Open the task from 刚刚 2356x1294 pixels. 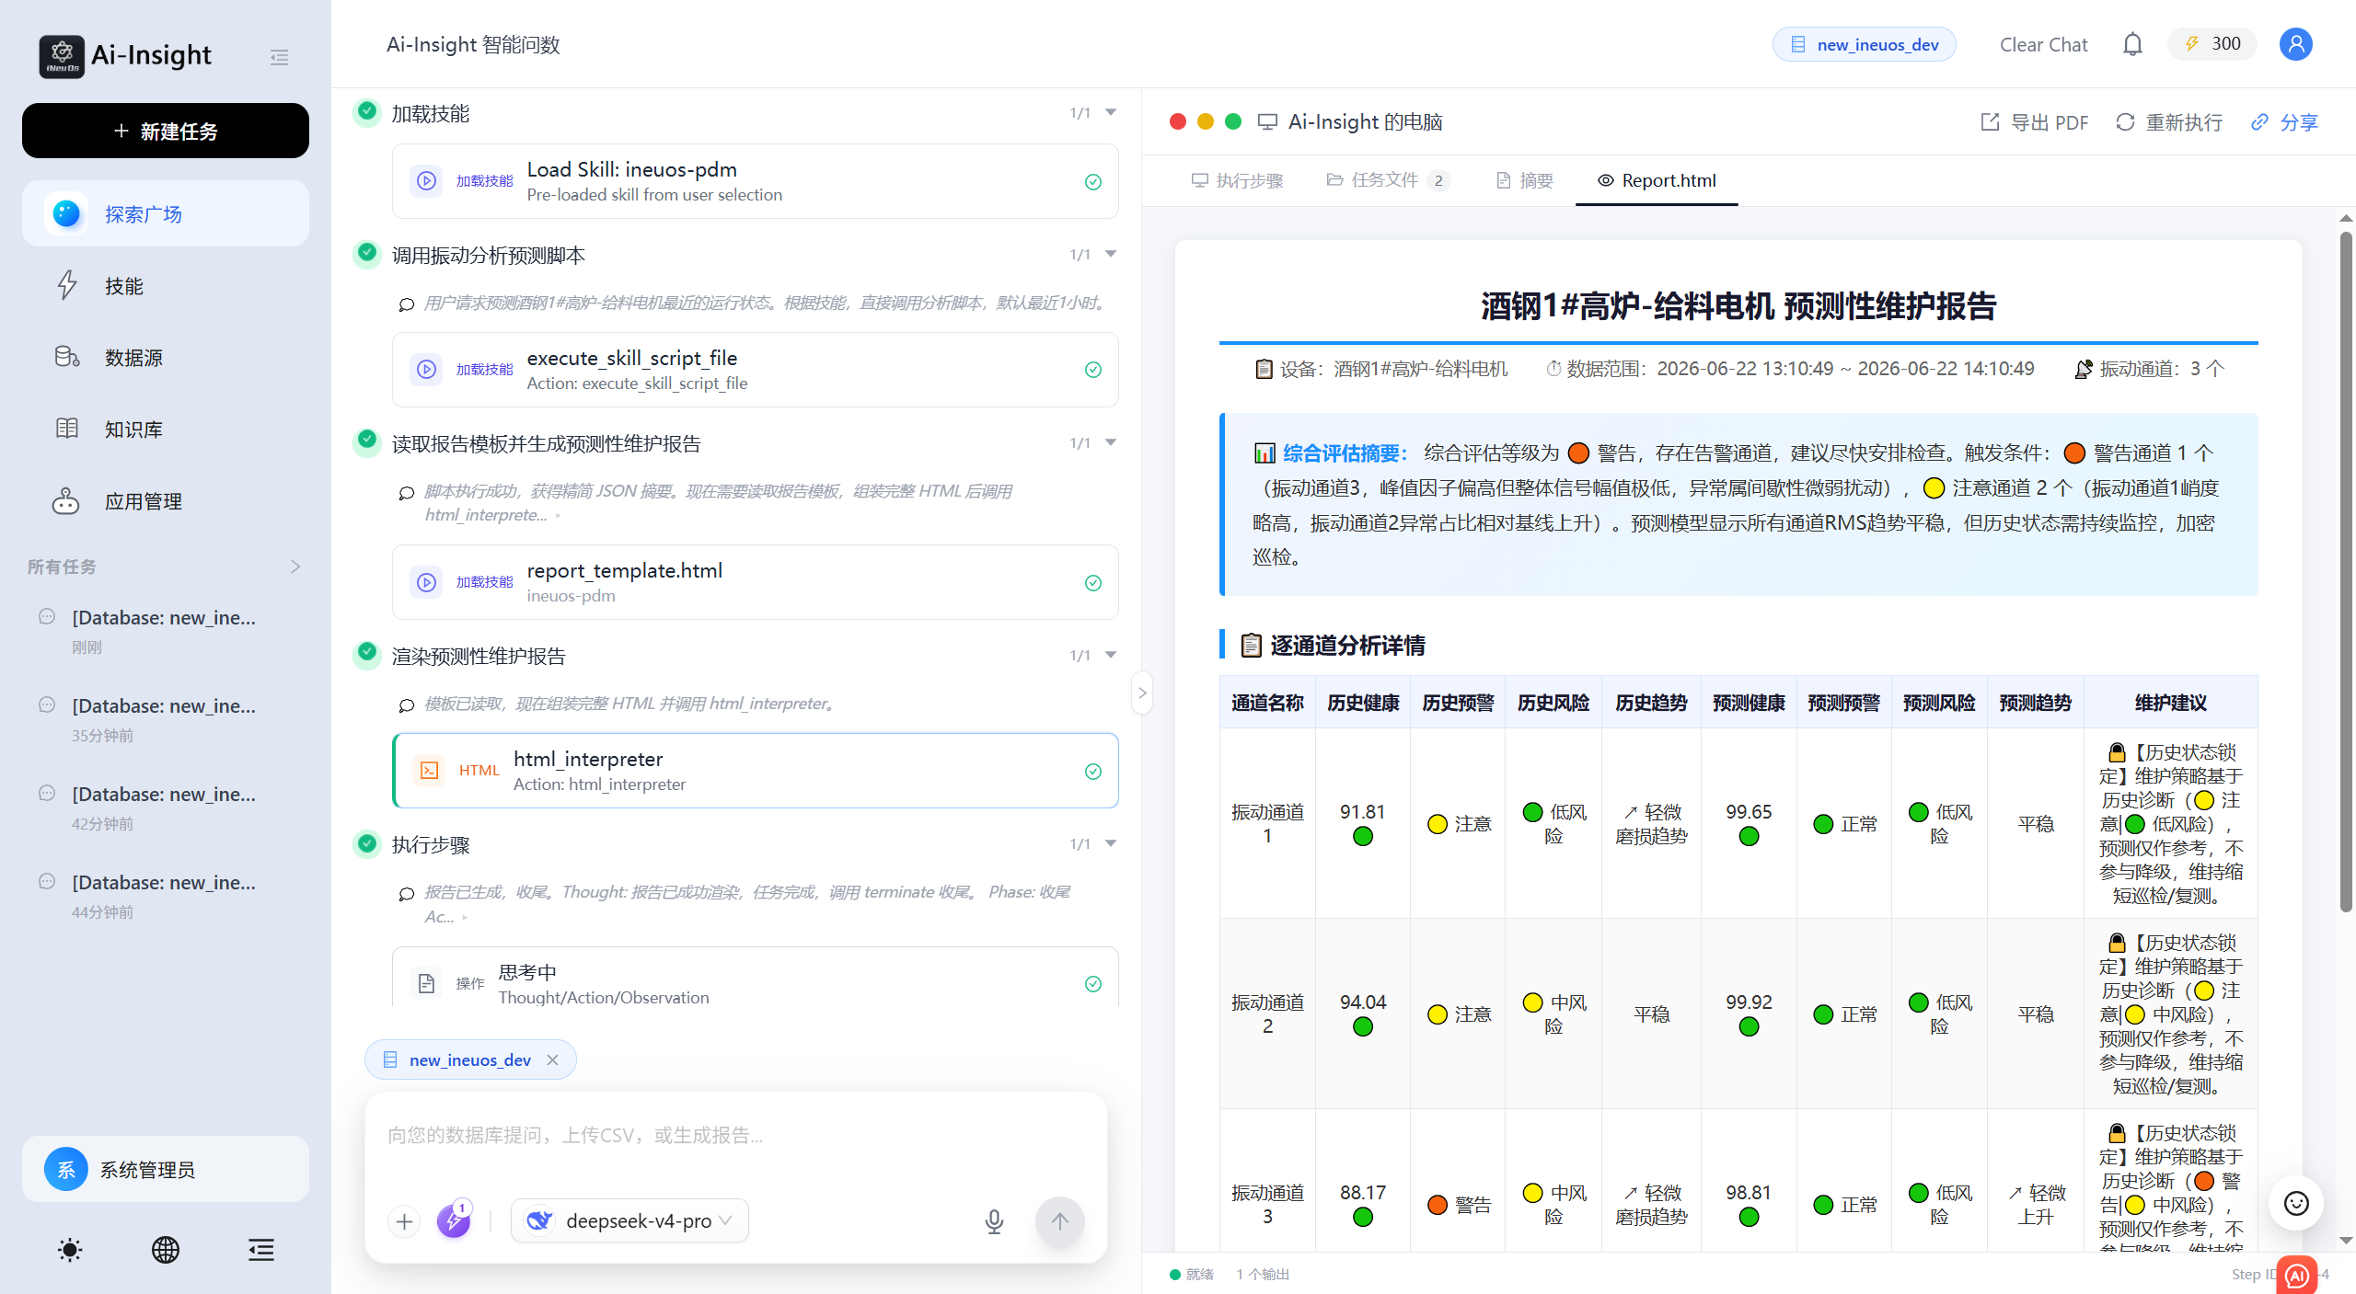pyautogui.click(x=166, y=630)
